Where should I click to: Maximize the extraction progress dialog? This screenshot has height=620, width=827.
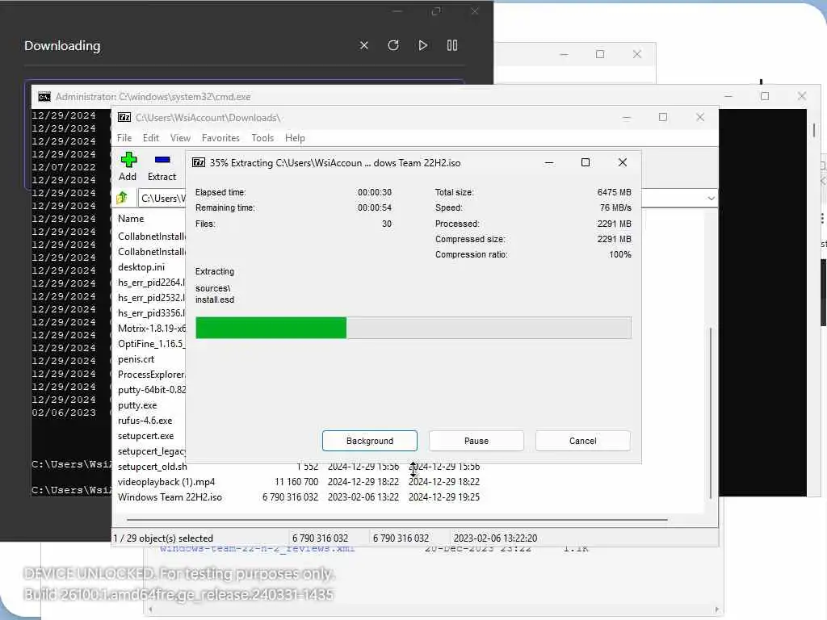click(x=586, y=162)
